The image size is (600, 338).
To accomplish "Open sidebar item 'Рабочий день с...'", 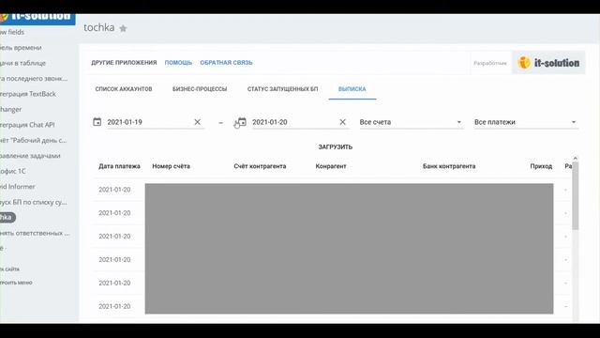I will (34, 140).
